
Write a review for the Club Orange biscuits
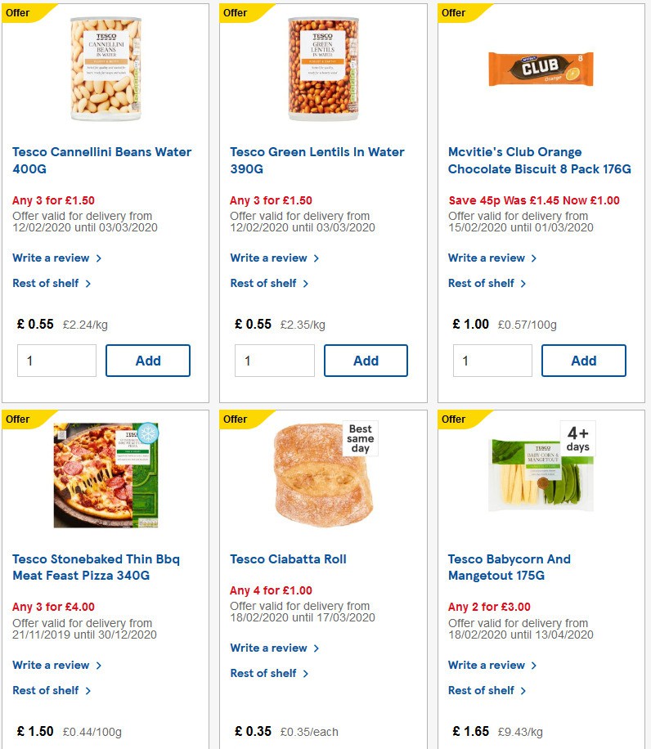487,258
